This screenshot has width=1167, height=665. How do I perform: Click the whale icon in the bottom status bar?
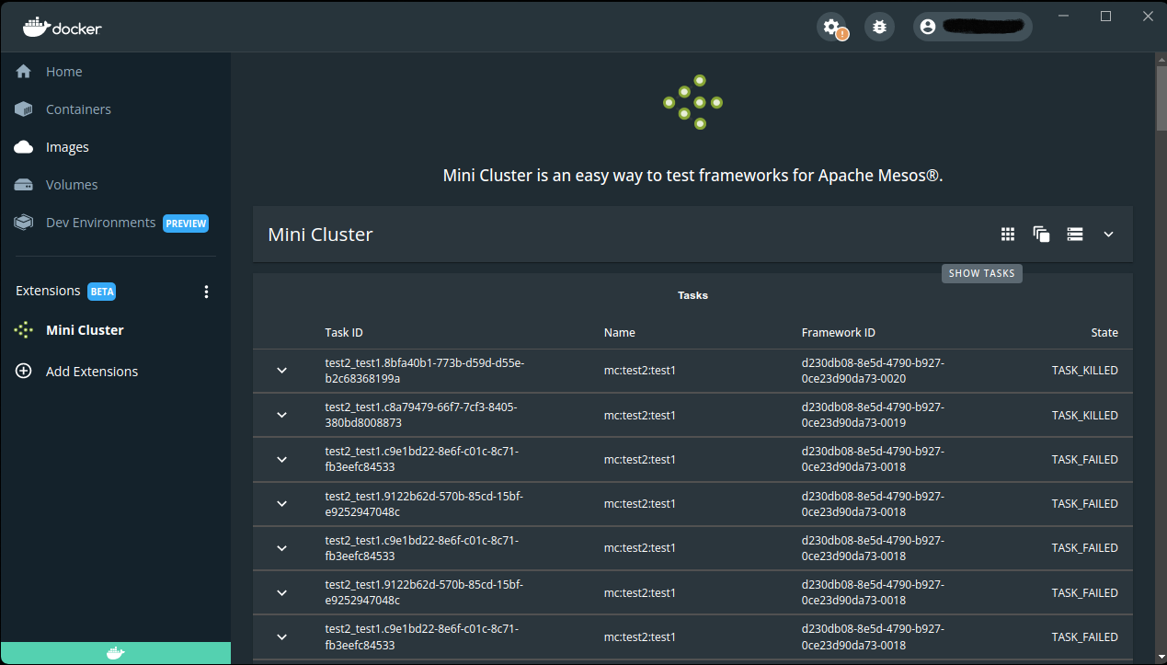pyautogui.click(x=115, y=653)
